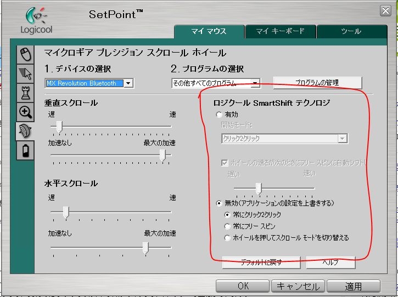398x297 pixels.
Task: Select the 有効 SmartShift radio button
Action: pos(219,115)
